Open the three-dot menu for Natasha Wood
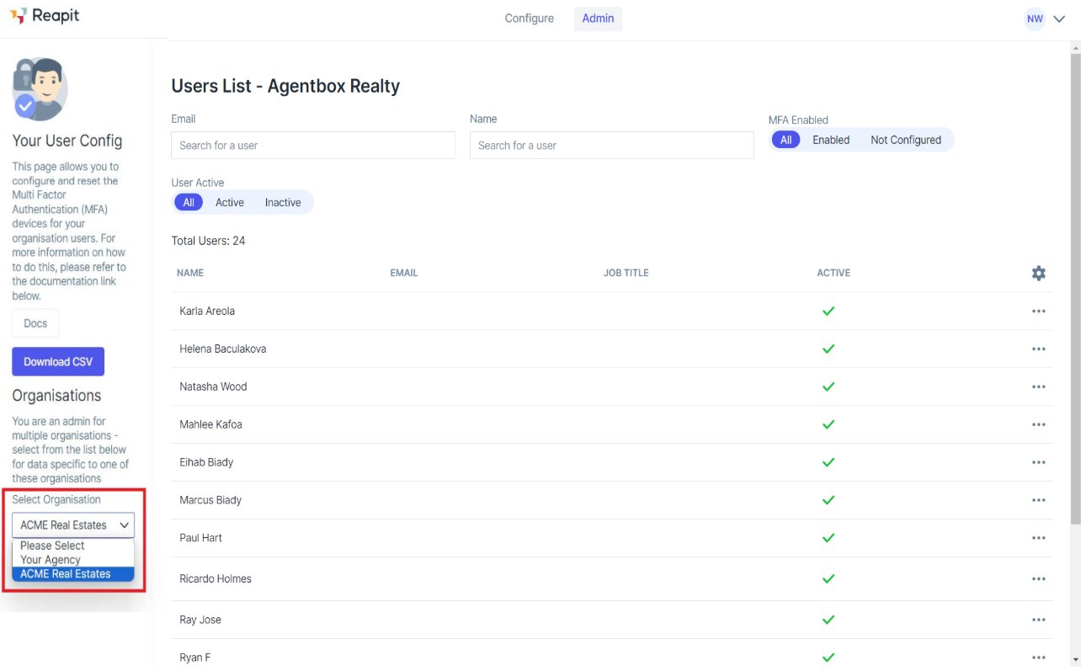Viewport: 1081px width, 671px height. tap(1038, 386)
